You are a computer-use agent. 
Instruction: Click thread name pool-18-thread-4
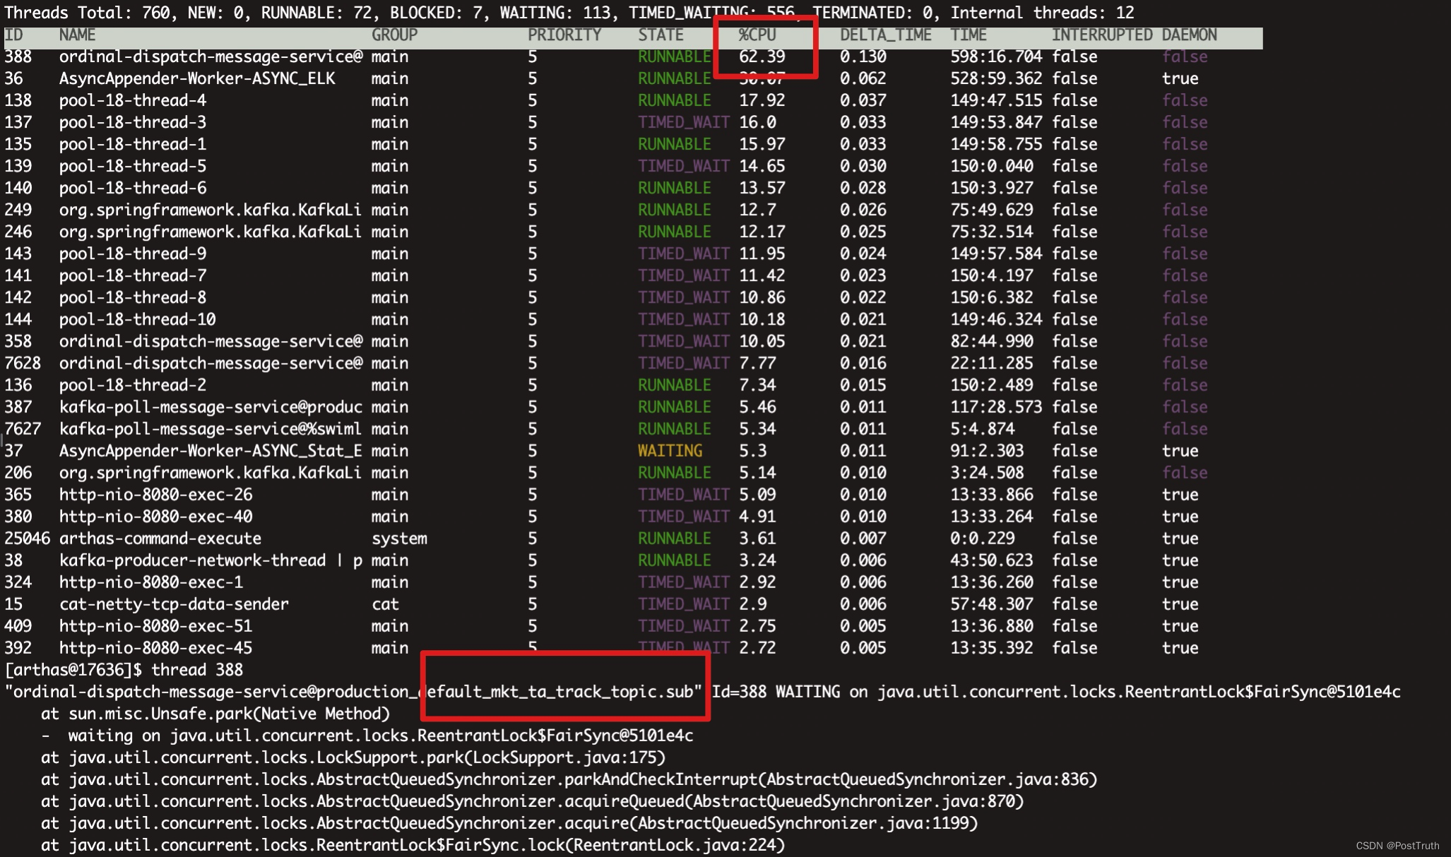[133, 100]
